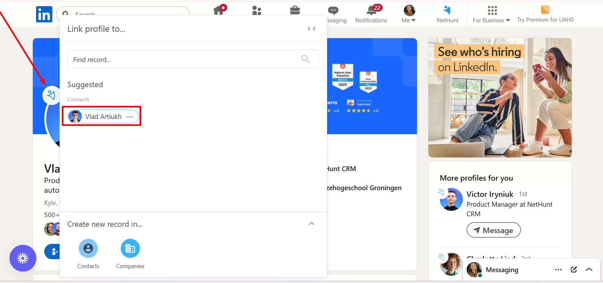The width and height of the screenshot is (603, 283).
Task: Click the See who's hiring ad
Action: tap(500, 98)
